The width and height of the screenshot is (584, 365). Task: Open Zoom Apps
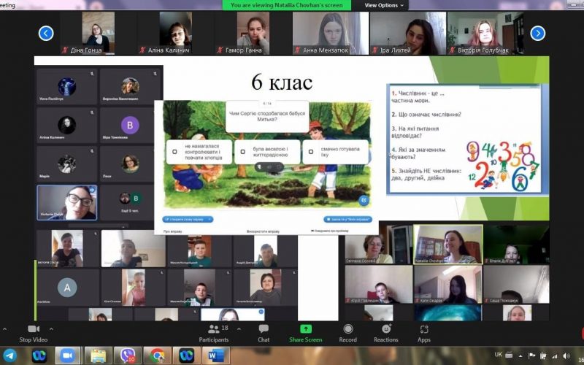[424, 329]
